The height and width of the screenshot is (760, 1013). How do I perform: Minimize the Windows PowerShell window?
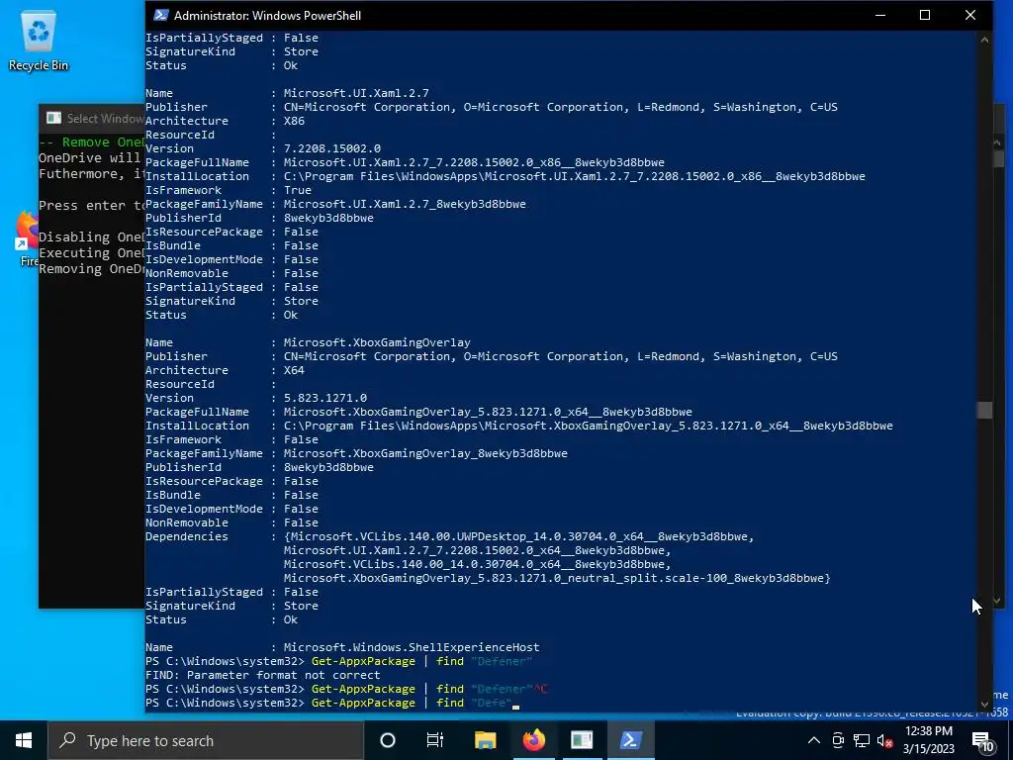(879, 15)
